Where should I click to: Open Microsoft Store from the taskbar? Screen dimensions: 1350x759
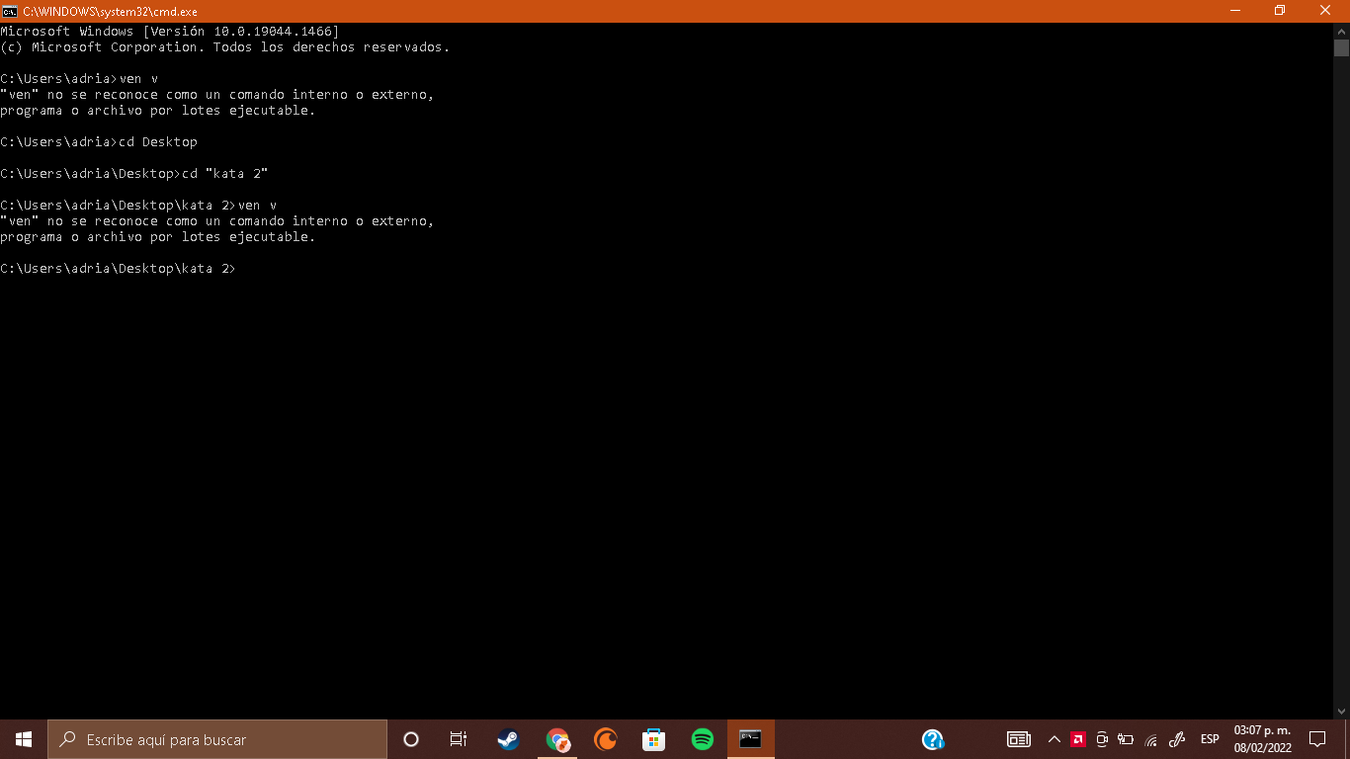click(x=653, y=739)
